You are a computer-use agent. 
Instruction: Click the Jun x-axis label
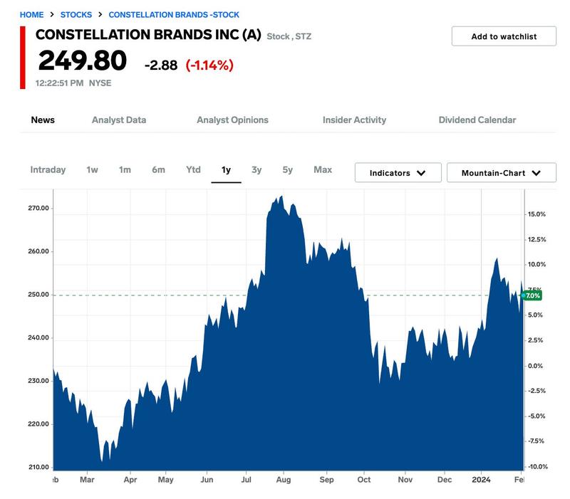click(207, 480)
